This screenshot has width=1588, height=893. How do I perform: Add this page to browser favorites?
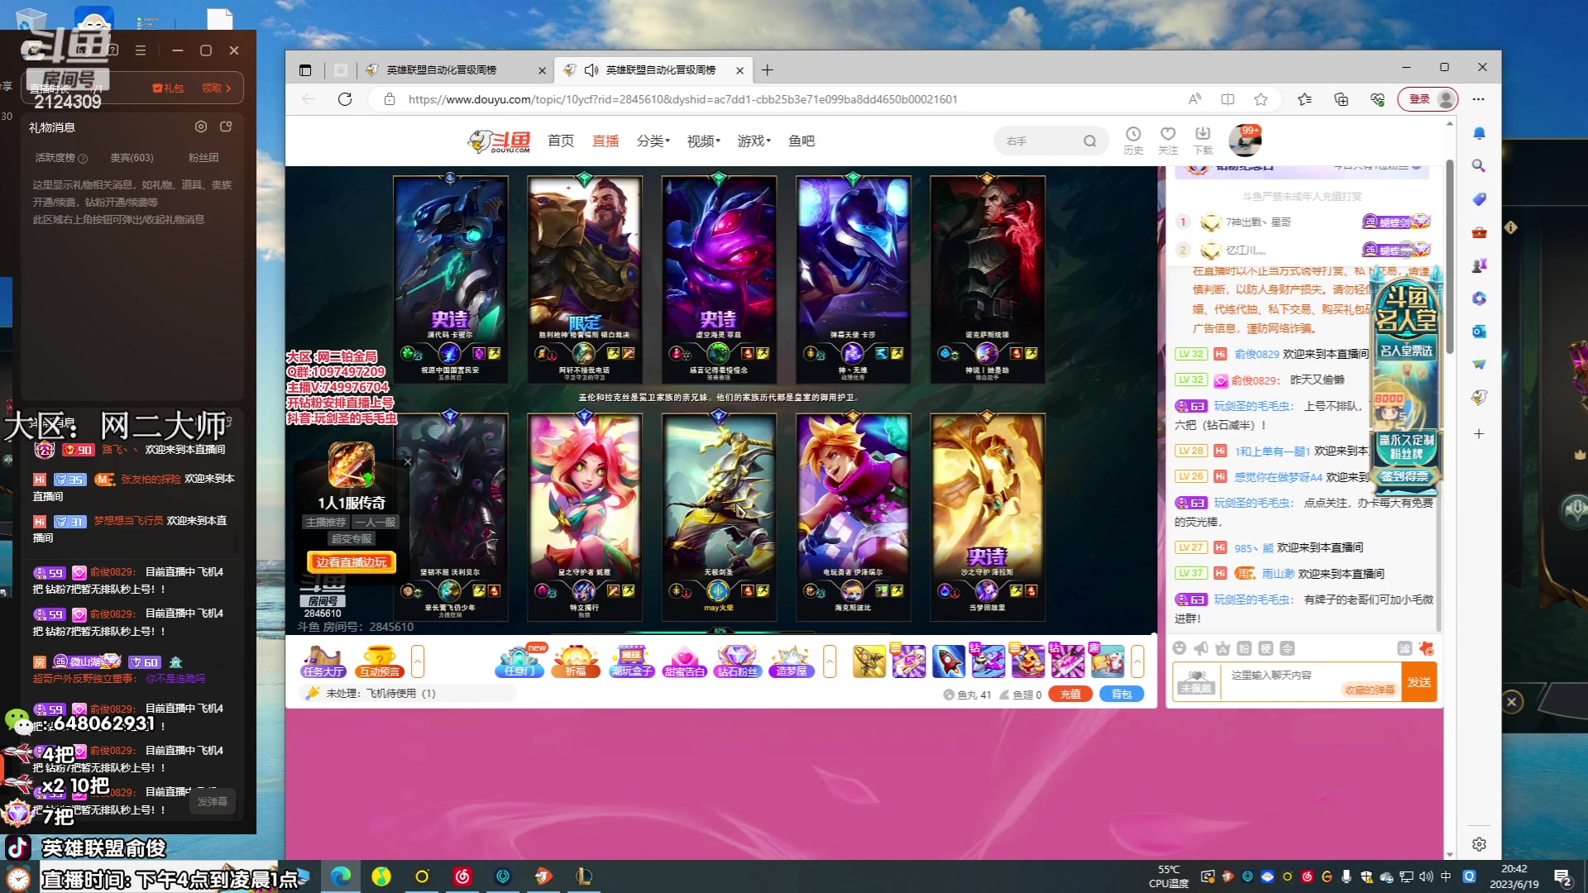tap(1260, 99)
